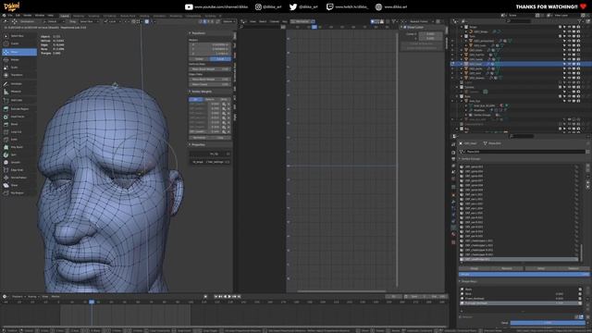Viewport: 592px width, 333px height.
Task: Select the Inset Faces tool
Action: 18,117
